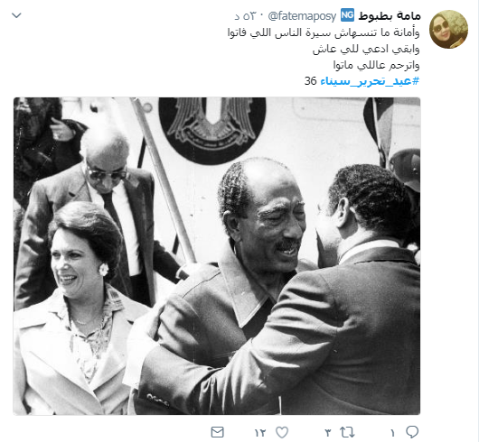Retweet this post using the arrows icon
The image size is (479, 442).
pos(347,432)
